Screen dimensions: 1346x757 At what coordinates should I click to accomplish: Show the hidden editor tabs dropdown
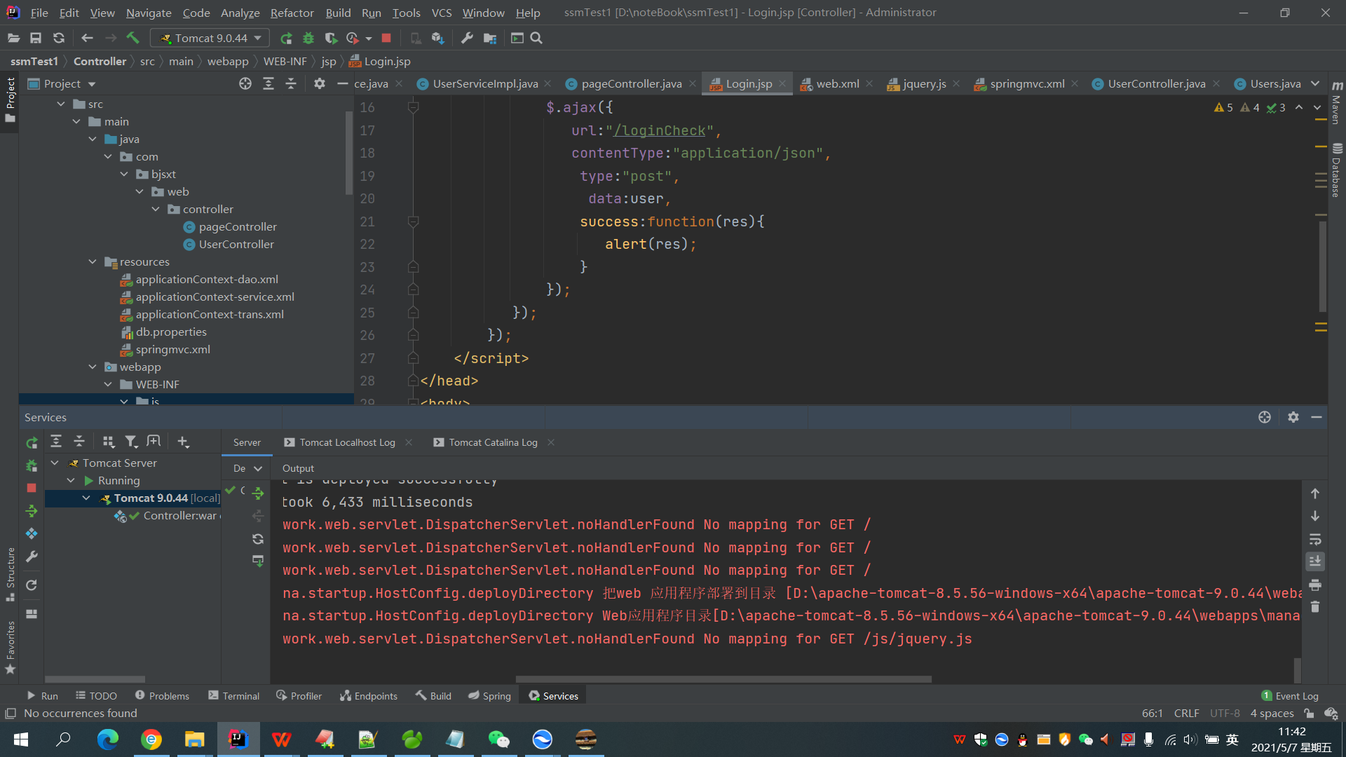click(x=1315, y=83)
